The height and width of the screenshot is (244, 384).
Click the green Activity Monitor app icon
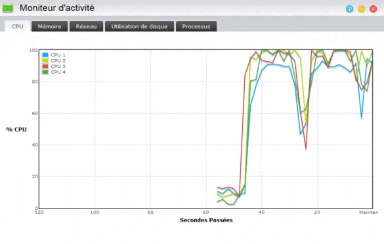8,8
